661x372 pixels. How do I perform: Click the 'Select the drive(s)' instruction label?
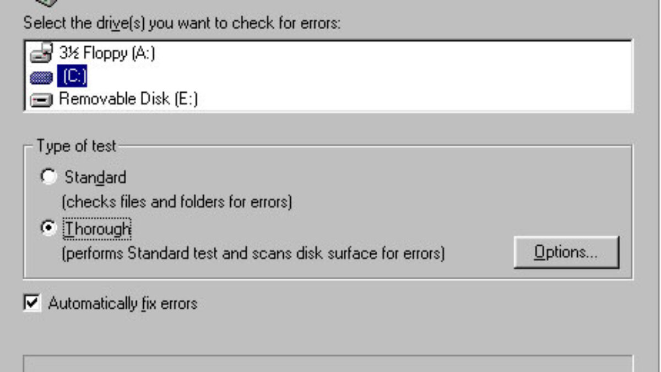pyautogui.click(x=182, y=24)
